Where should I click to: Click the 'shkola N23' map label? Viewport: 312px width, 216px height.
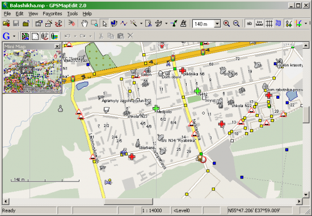(137, 116)
